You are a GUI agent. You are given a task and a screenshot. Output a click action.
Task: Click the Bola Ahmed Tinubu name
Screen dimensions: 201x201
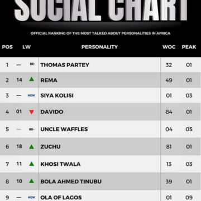click(71, 181)
